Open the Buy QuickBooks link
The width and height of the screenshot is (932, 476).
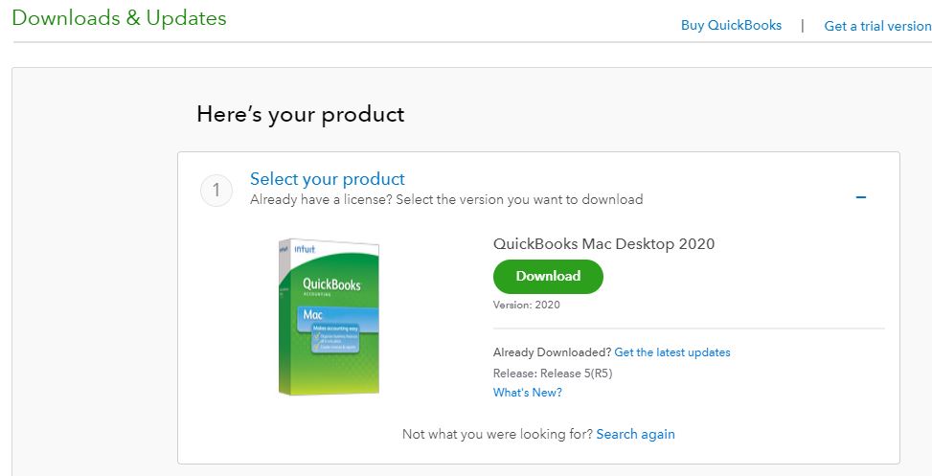point(731,26)
